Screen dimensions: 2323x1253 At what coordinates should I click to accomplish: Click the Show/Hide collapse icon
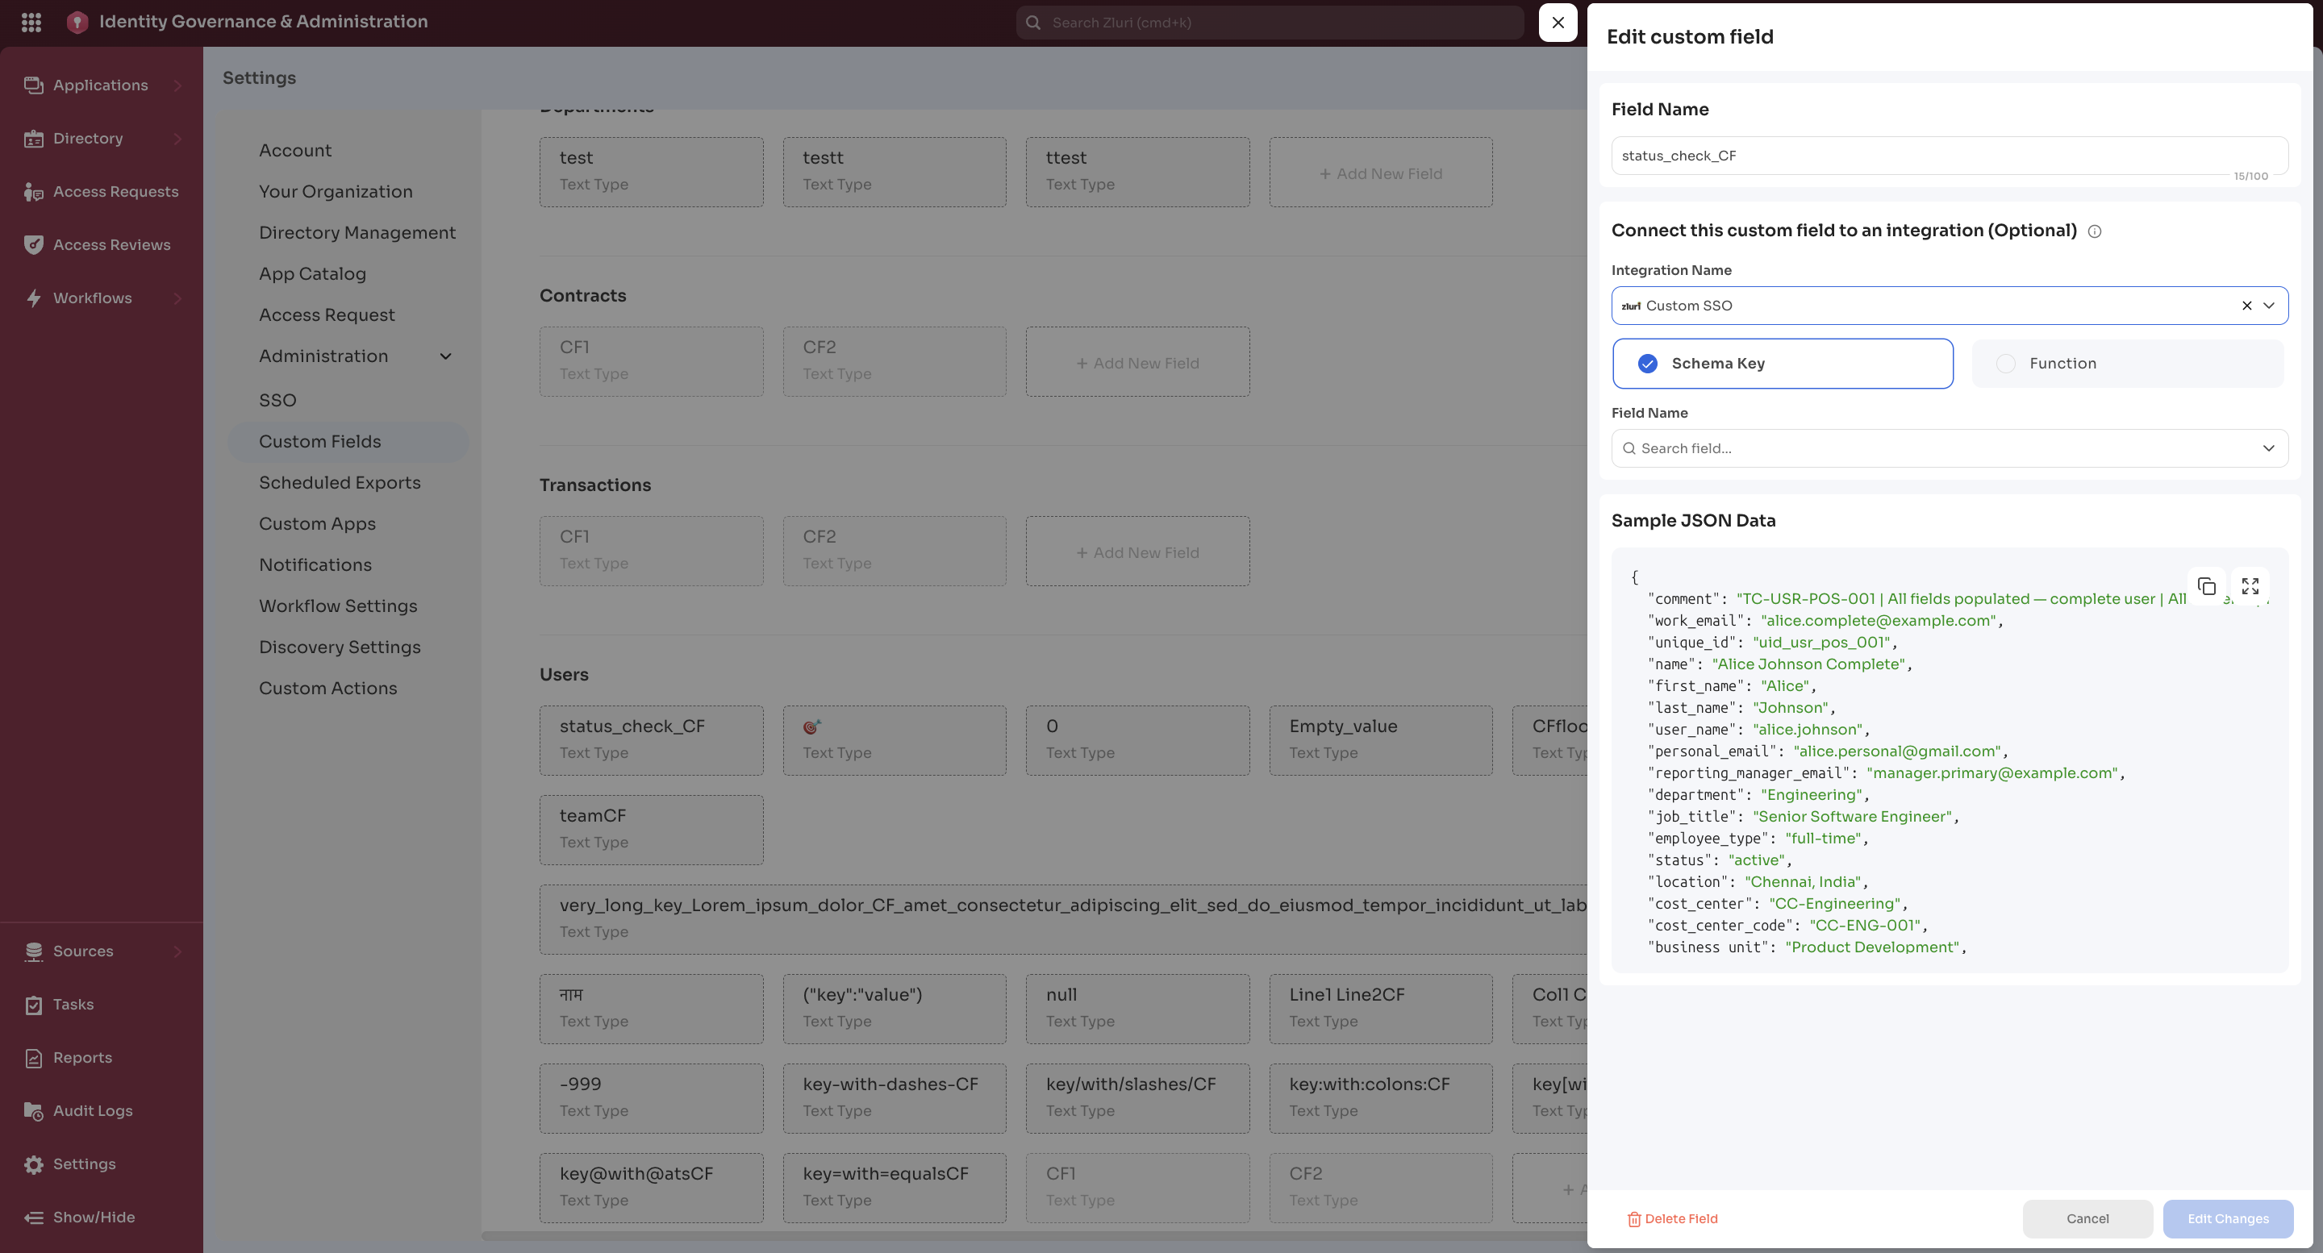[33, 1217]
